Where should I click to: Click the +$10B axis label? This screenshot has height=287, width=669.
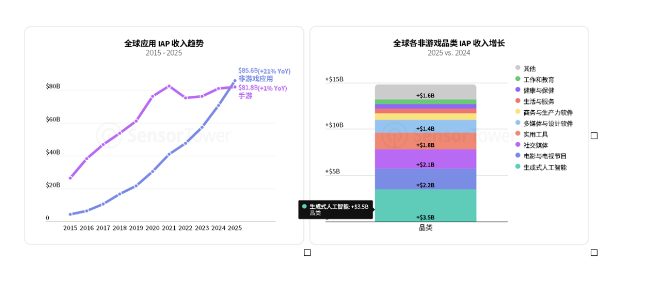point(334,125)
